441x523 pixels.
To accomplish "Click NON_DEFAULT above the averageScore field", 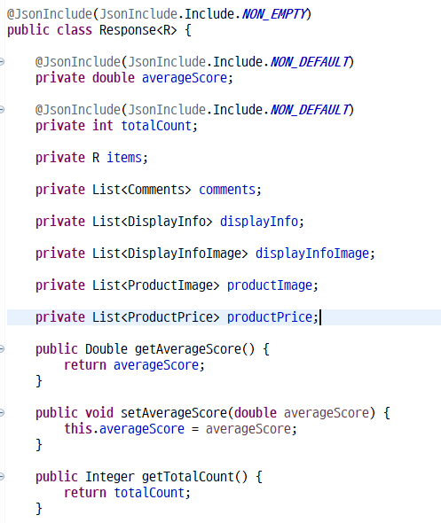I will [x=309, y=62].
